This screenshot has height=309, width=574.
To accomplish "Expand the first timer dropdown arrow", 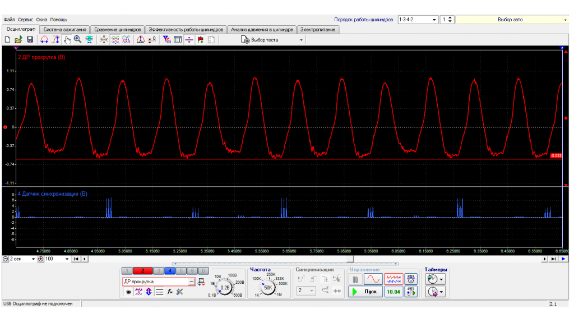I will pyautogui.click(x=442, y=279).
